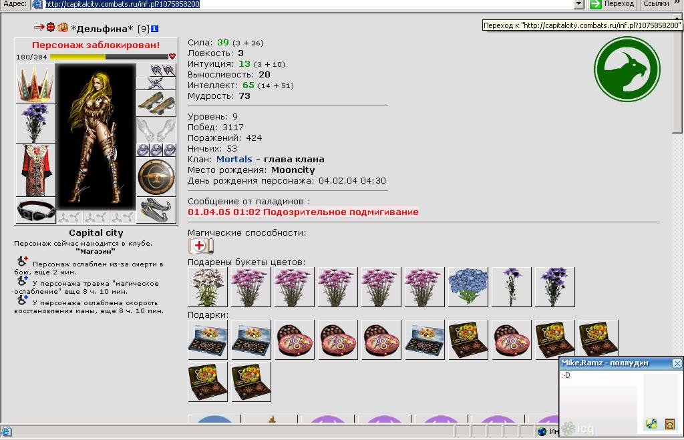The width and height of the screenshot is (684, 440).
Task: Click the 'Место рождения: Mooncity' line
Action: [251, 170]
